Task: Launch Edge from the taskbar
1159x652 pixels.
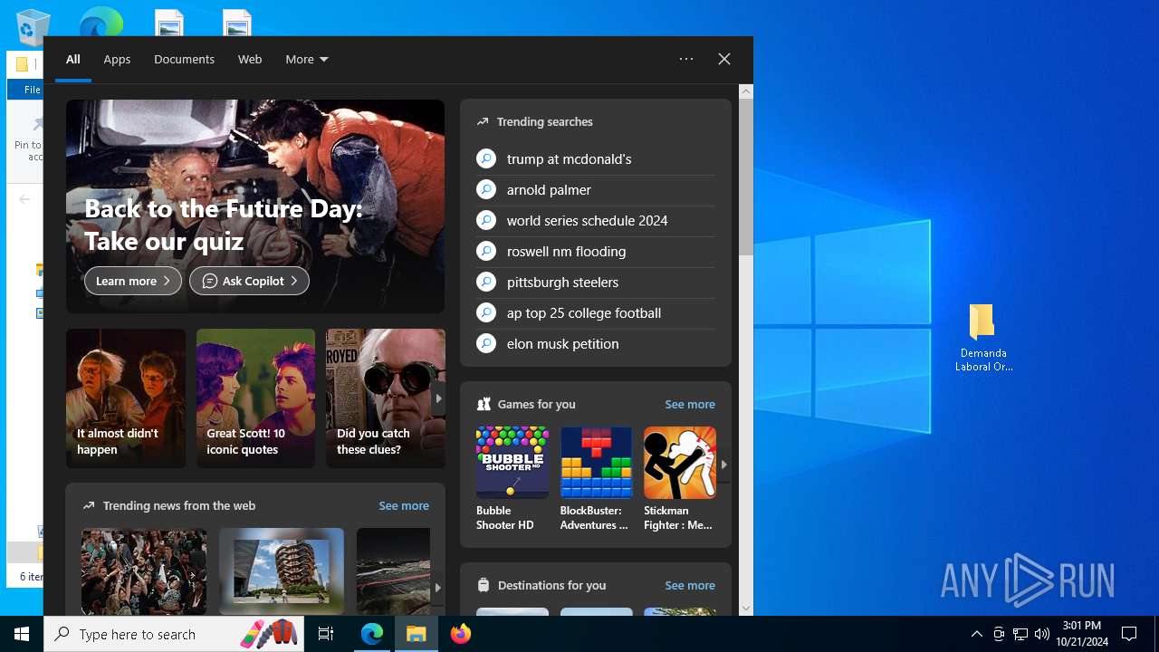Action: tap(372, 634)
